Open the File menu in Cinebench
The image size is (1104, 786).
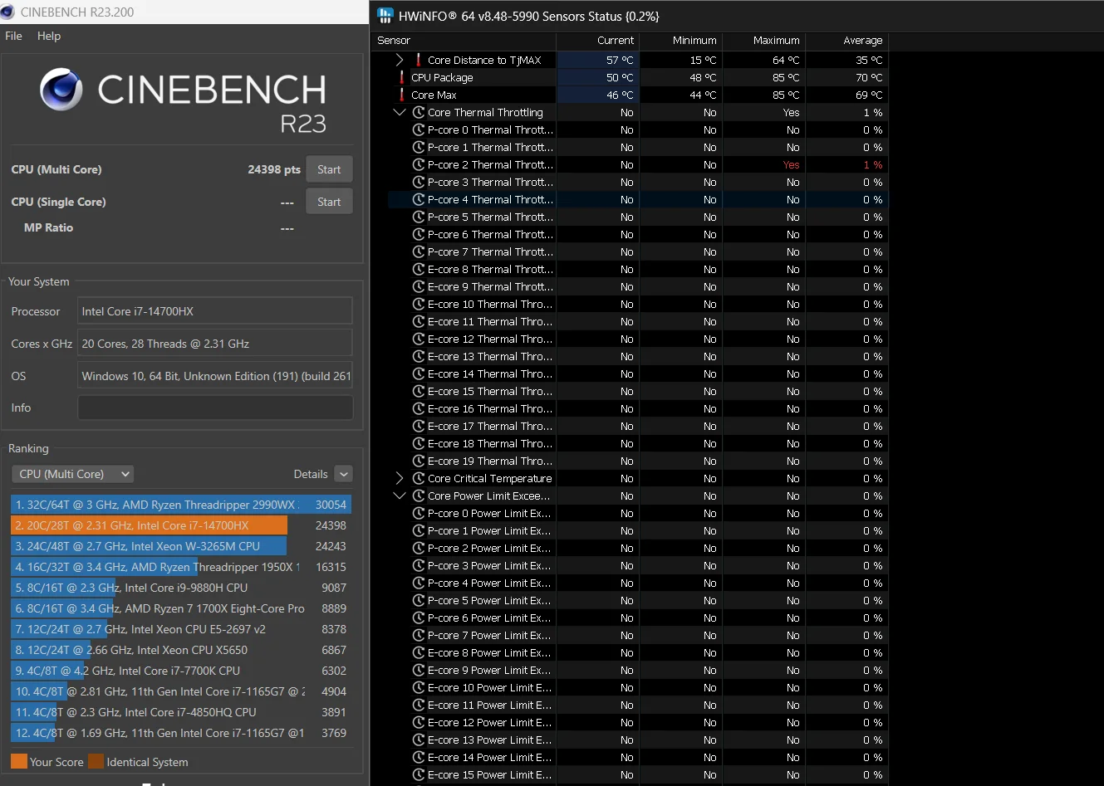pyautogui.click(x=13, y=36)
